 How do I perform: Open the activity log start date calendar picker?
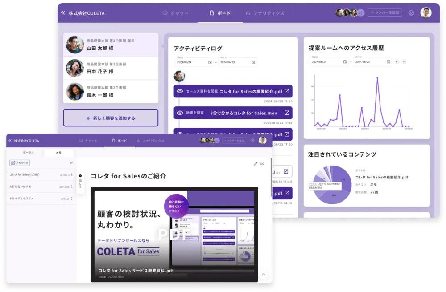click(210, 62)
